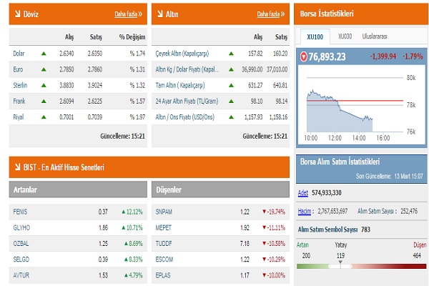The height and width of the screenshot is (286, 429).
Task: Click the arrow icon in BIST header
Action: 17,167
